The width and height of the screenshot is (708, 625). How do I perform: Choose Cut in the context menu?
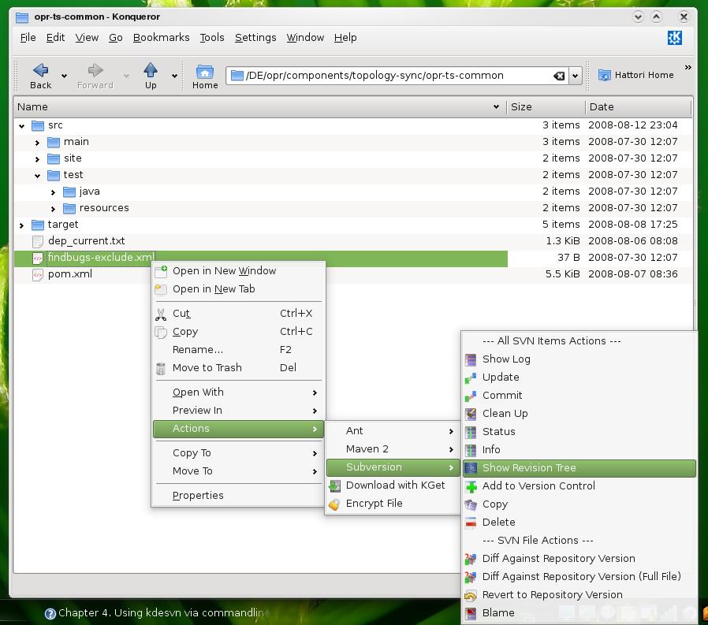238,313
